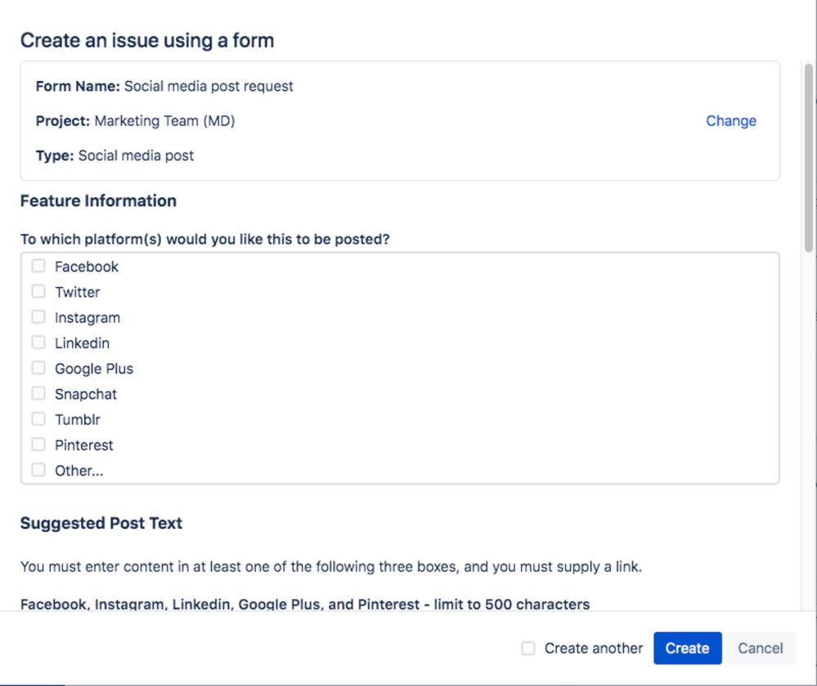Image resolution: width=817 pixels, height=686 pixels.
Task: Click the Facebook label text
Action: pyautogui.click(x=86, y=266)
